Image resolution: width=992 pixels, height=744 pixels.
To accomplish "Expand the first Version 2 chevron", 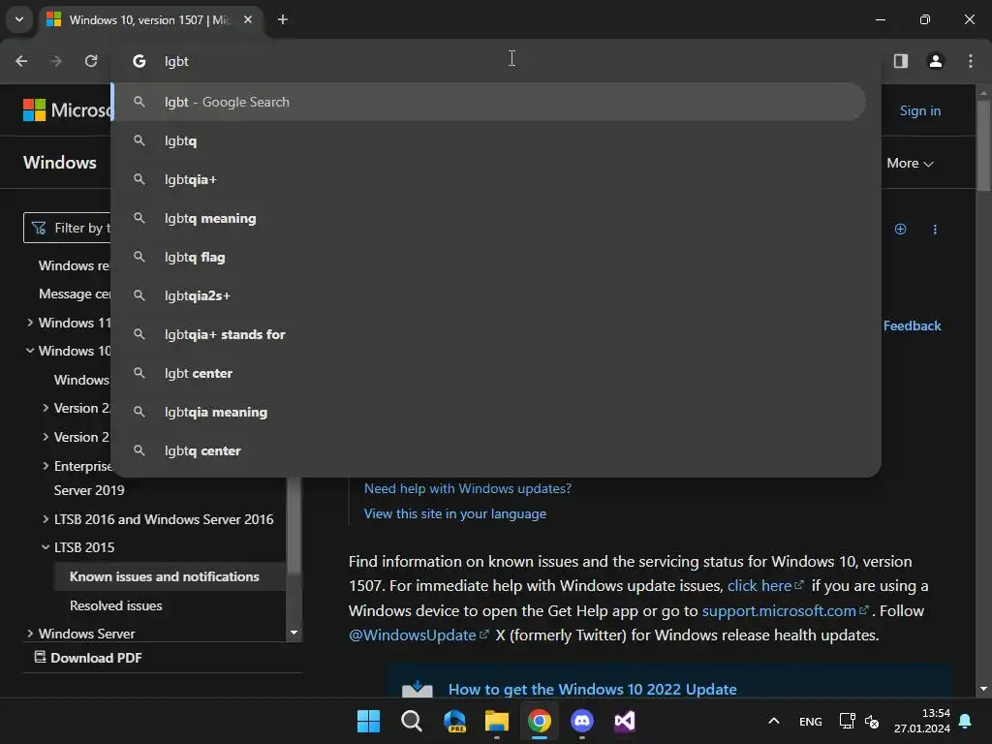I will click(46, 408).
